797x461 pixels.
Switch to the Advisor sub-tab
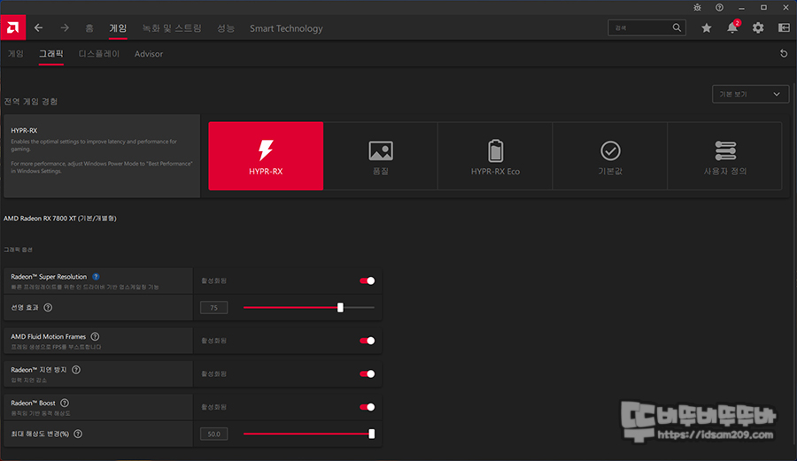(x=149, y=54)
